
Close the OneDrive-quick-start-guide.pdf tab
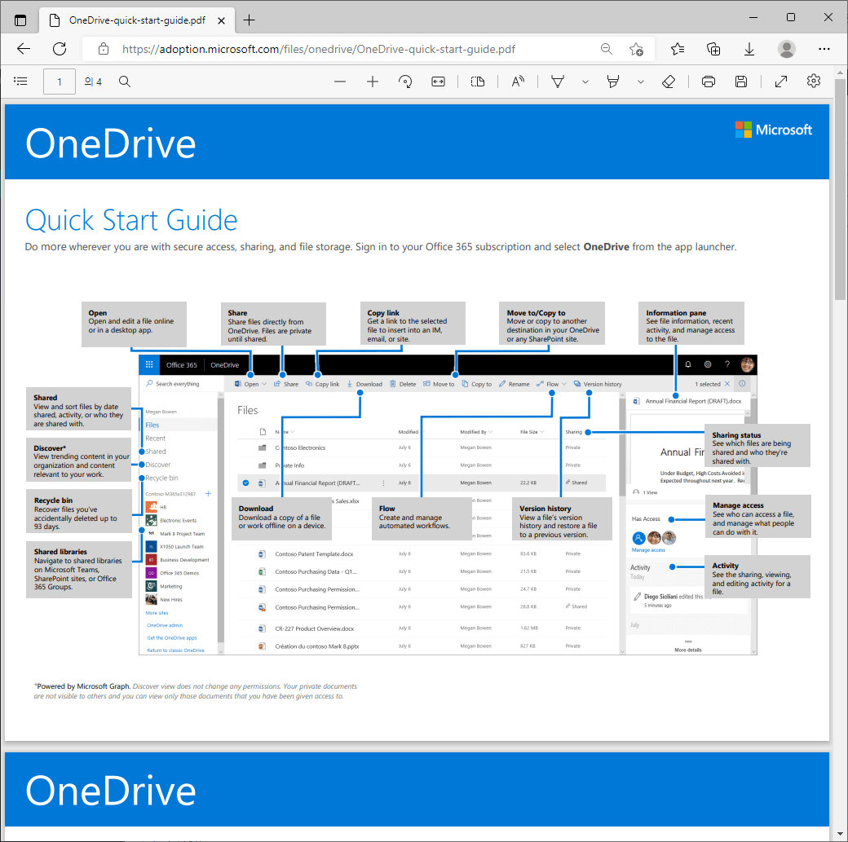[221, 20]
